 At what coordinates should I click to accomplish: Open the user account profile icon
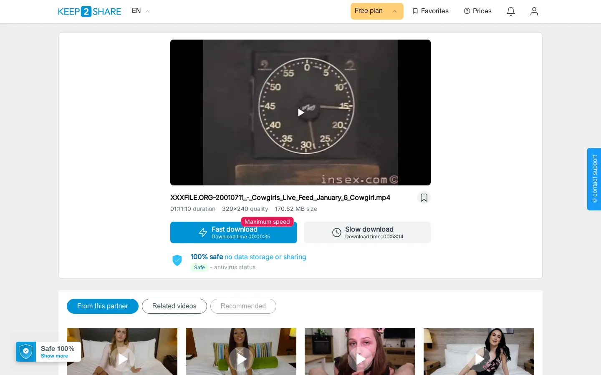click(x=534, y=11)
